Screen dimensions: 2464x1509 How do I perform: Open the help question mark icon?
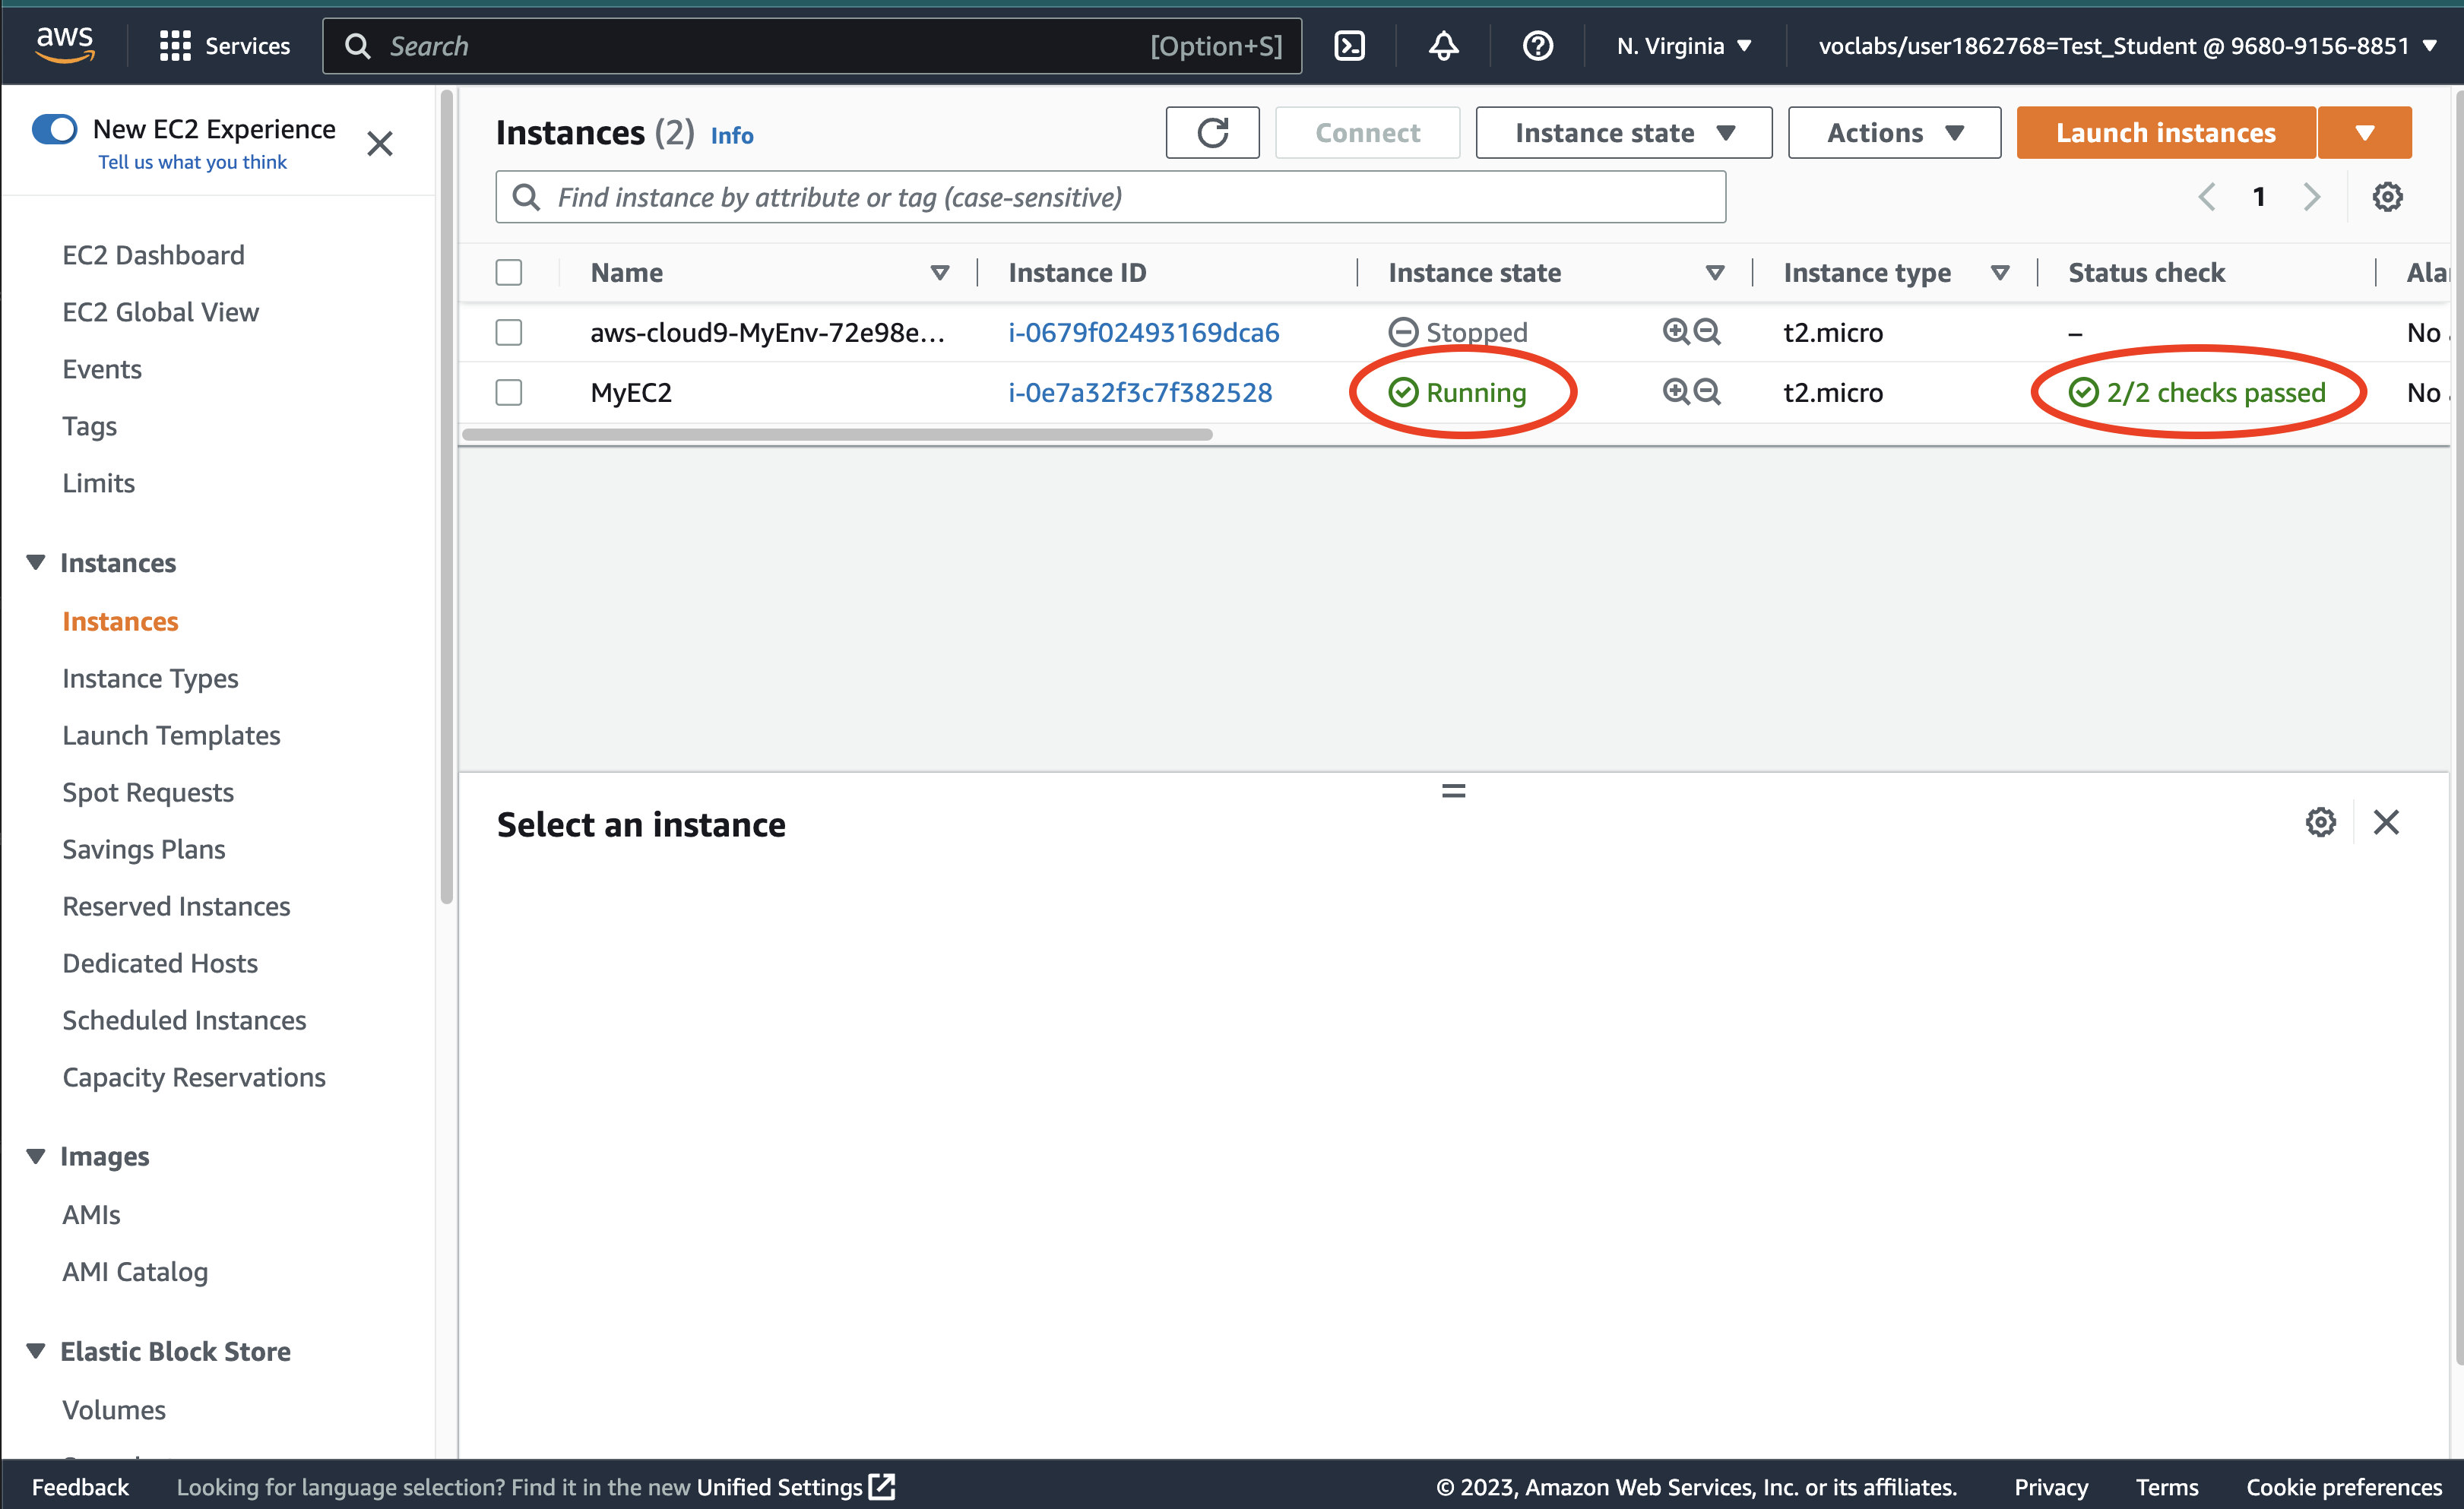pos(1537,45)
